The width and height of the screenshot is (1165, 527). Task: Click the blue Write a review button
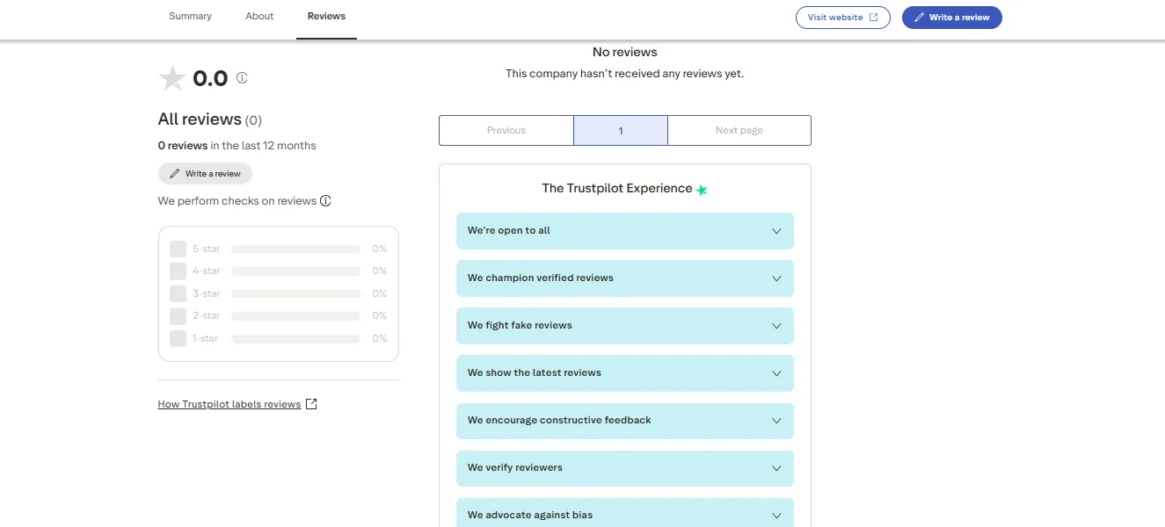click(x=952, y=18)
